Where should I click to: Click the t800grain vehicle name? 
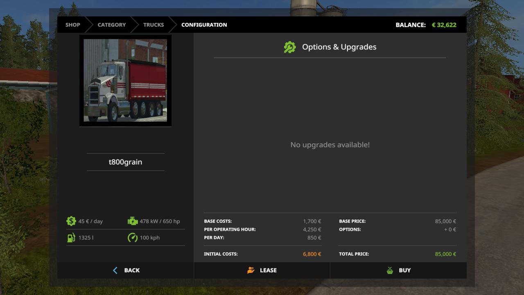pos(125,162)
